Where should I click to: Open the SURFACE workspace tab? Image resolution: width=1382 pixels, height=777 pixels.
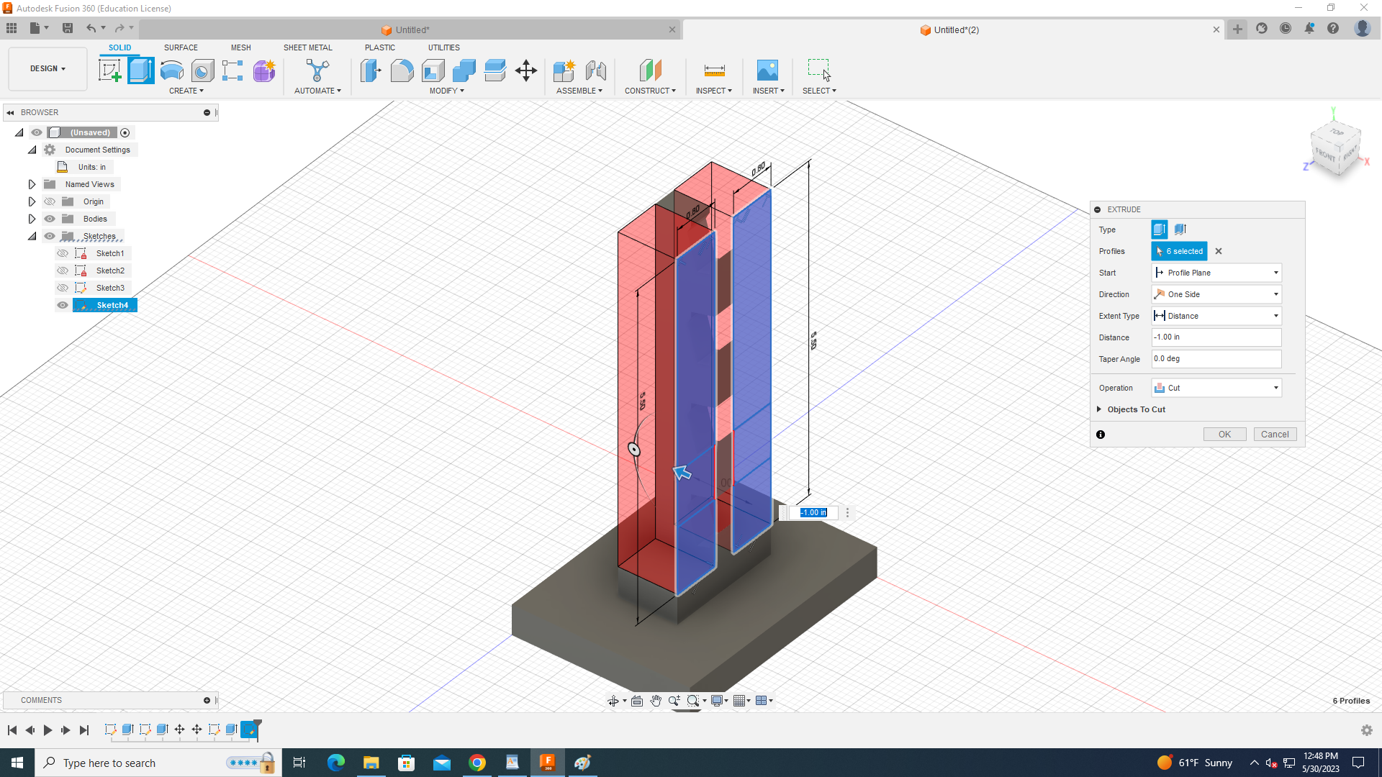(x=181, y=47)
